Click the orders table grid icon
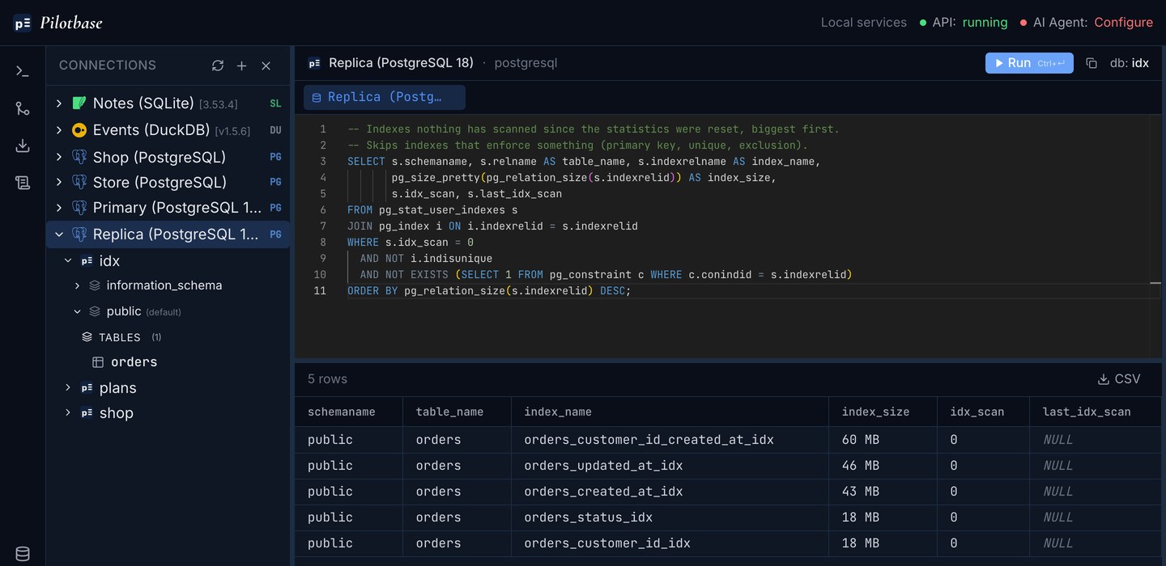The width and height of the screenshot is (1166, 566). [x=98, y=362]
